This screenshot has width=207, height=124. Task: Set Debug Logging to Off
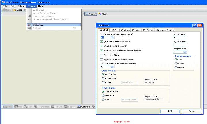(176, 60)
